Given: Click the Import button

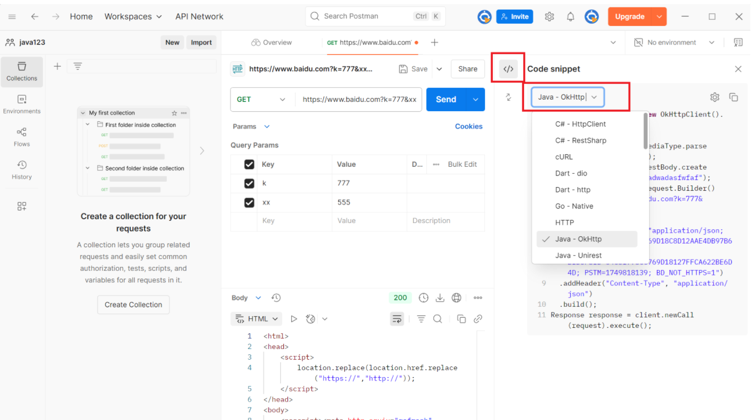Looking at the screenshot, I should coord(201,42).
